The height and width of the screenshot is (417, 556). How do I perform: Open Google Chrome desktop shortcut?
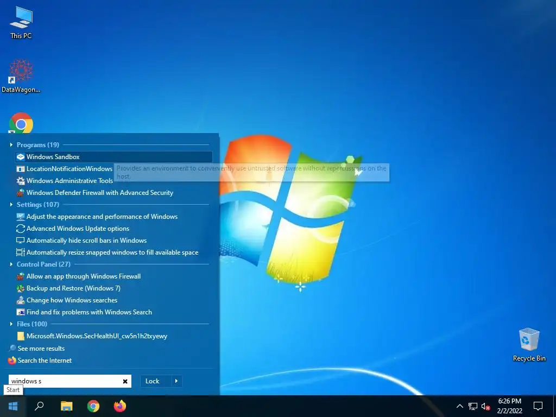tap(21, 123)
